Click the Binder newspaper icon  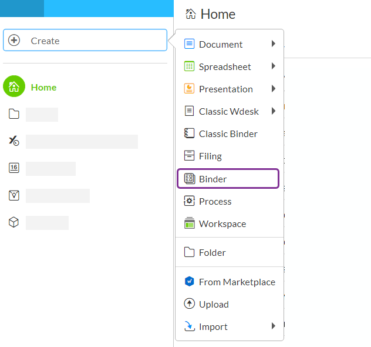[190, 179]
